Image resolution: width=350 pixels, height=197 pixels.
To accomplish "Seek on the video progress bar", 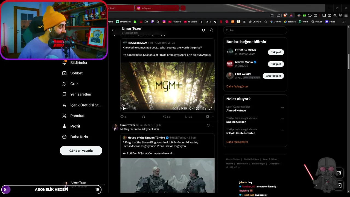I will click(167, 103).
